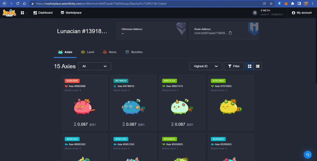Click aquatic class icon of Axie #6083302
The height and width of the screenshot is (161, 317).
pos(66,144)
